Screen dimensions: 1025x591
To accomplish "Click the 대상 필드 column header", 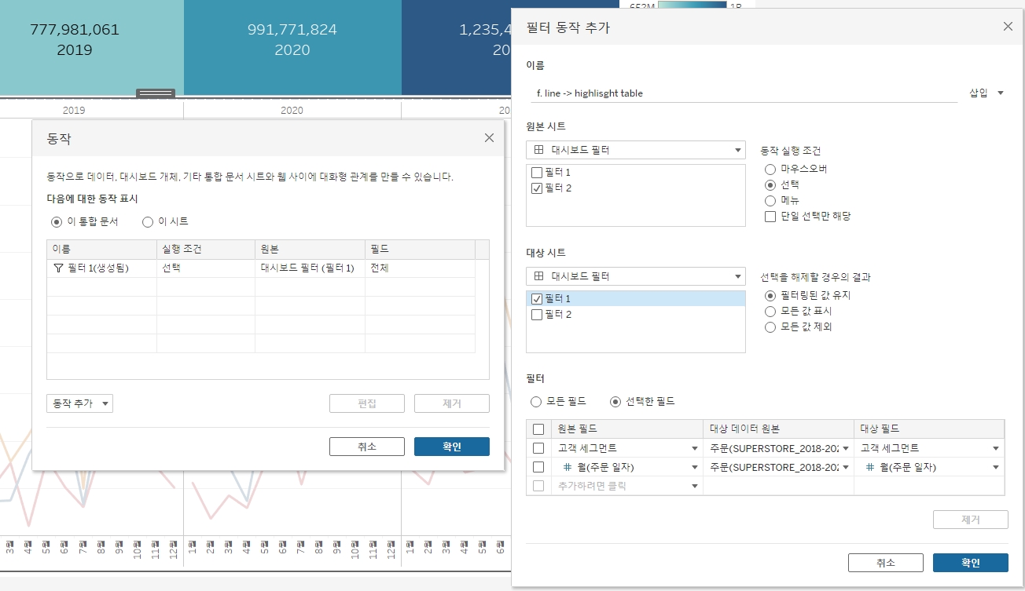I will [929, 429].
